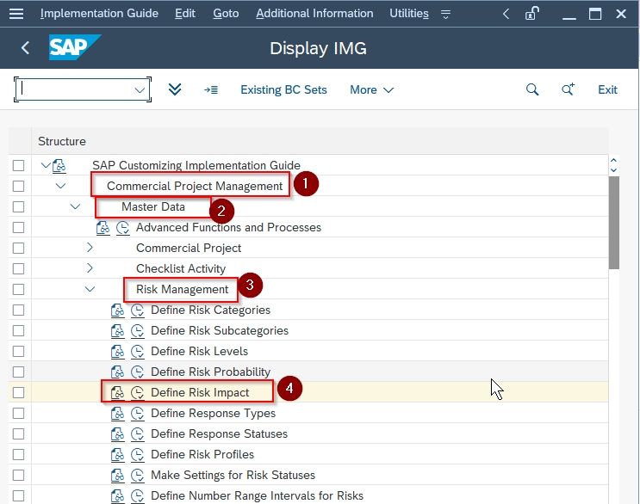Screen dimensions: 640x504
Task: Open the Implementation Guide menu
Action: coord(99,14)
